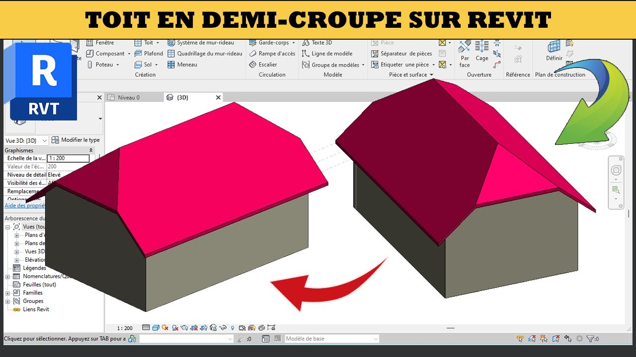Select the Sol (floor) tool
The image size is (636, 357).
(x=146, y=64)
